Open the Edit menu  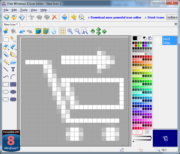pyautogui.click(x=14, y=10)
